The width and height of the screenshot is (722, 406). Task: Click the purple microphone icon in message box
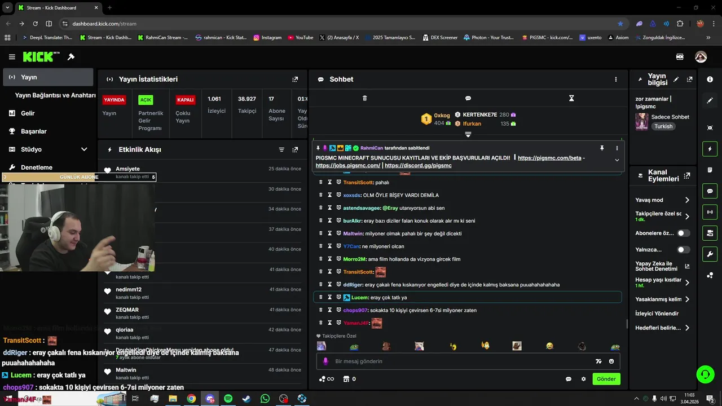point(325,361)
